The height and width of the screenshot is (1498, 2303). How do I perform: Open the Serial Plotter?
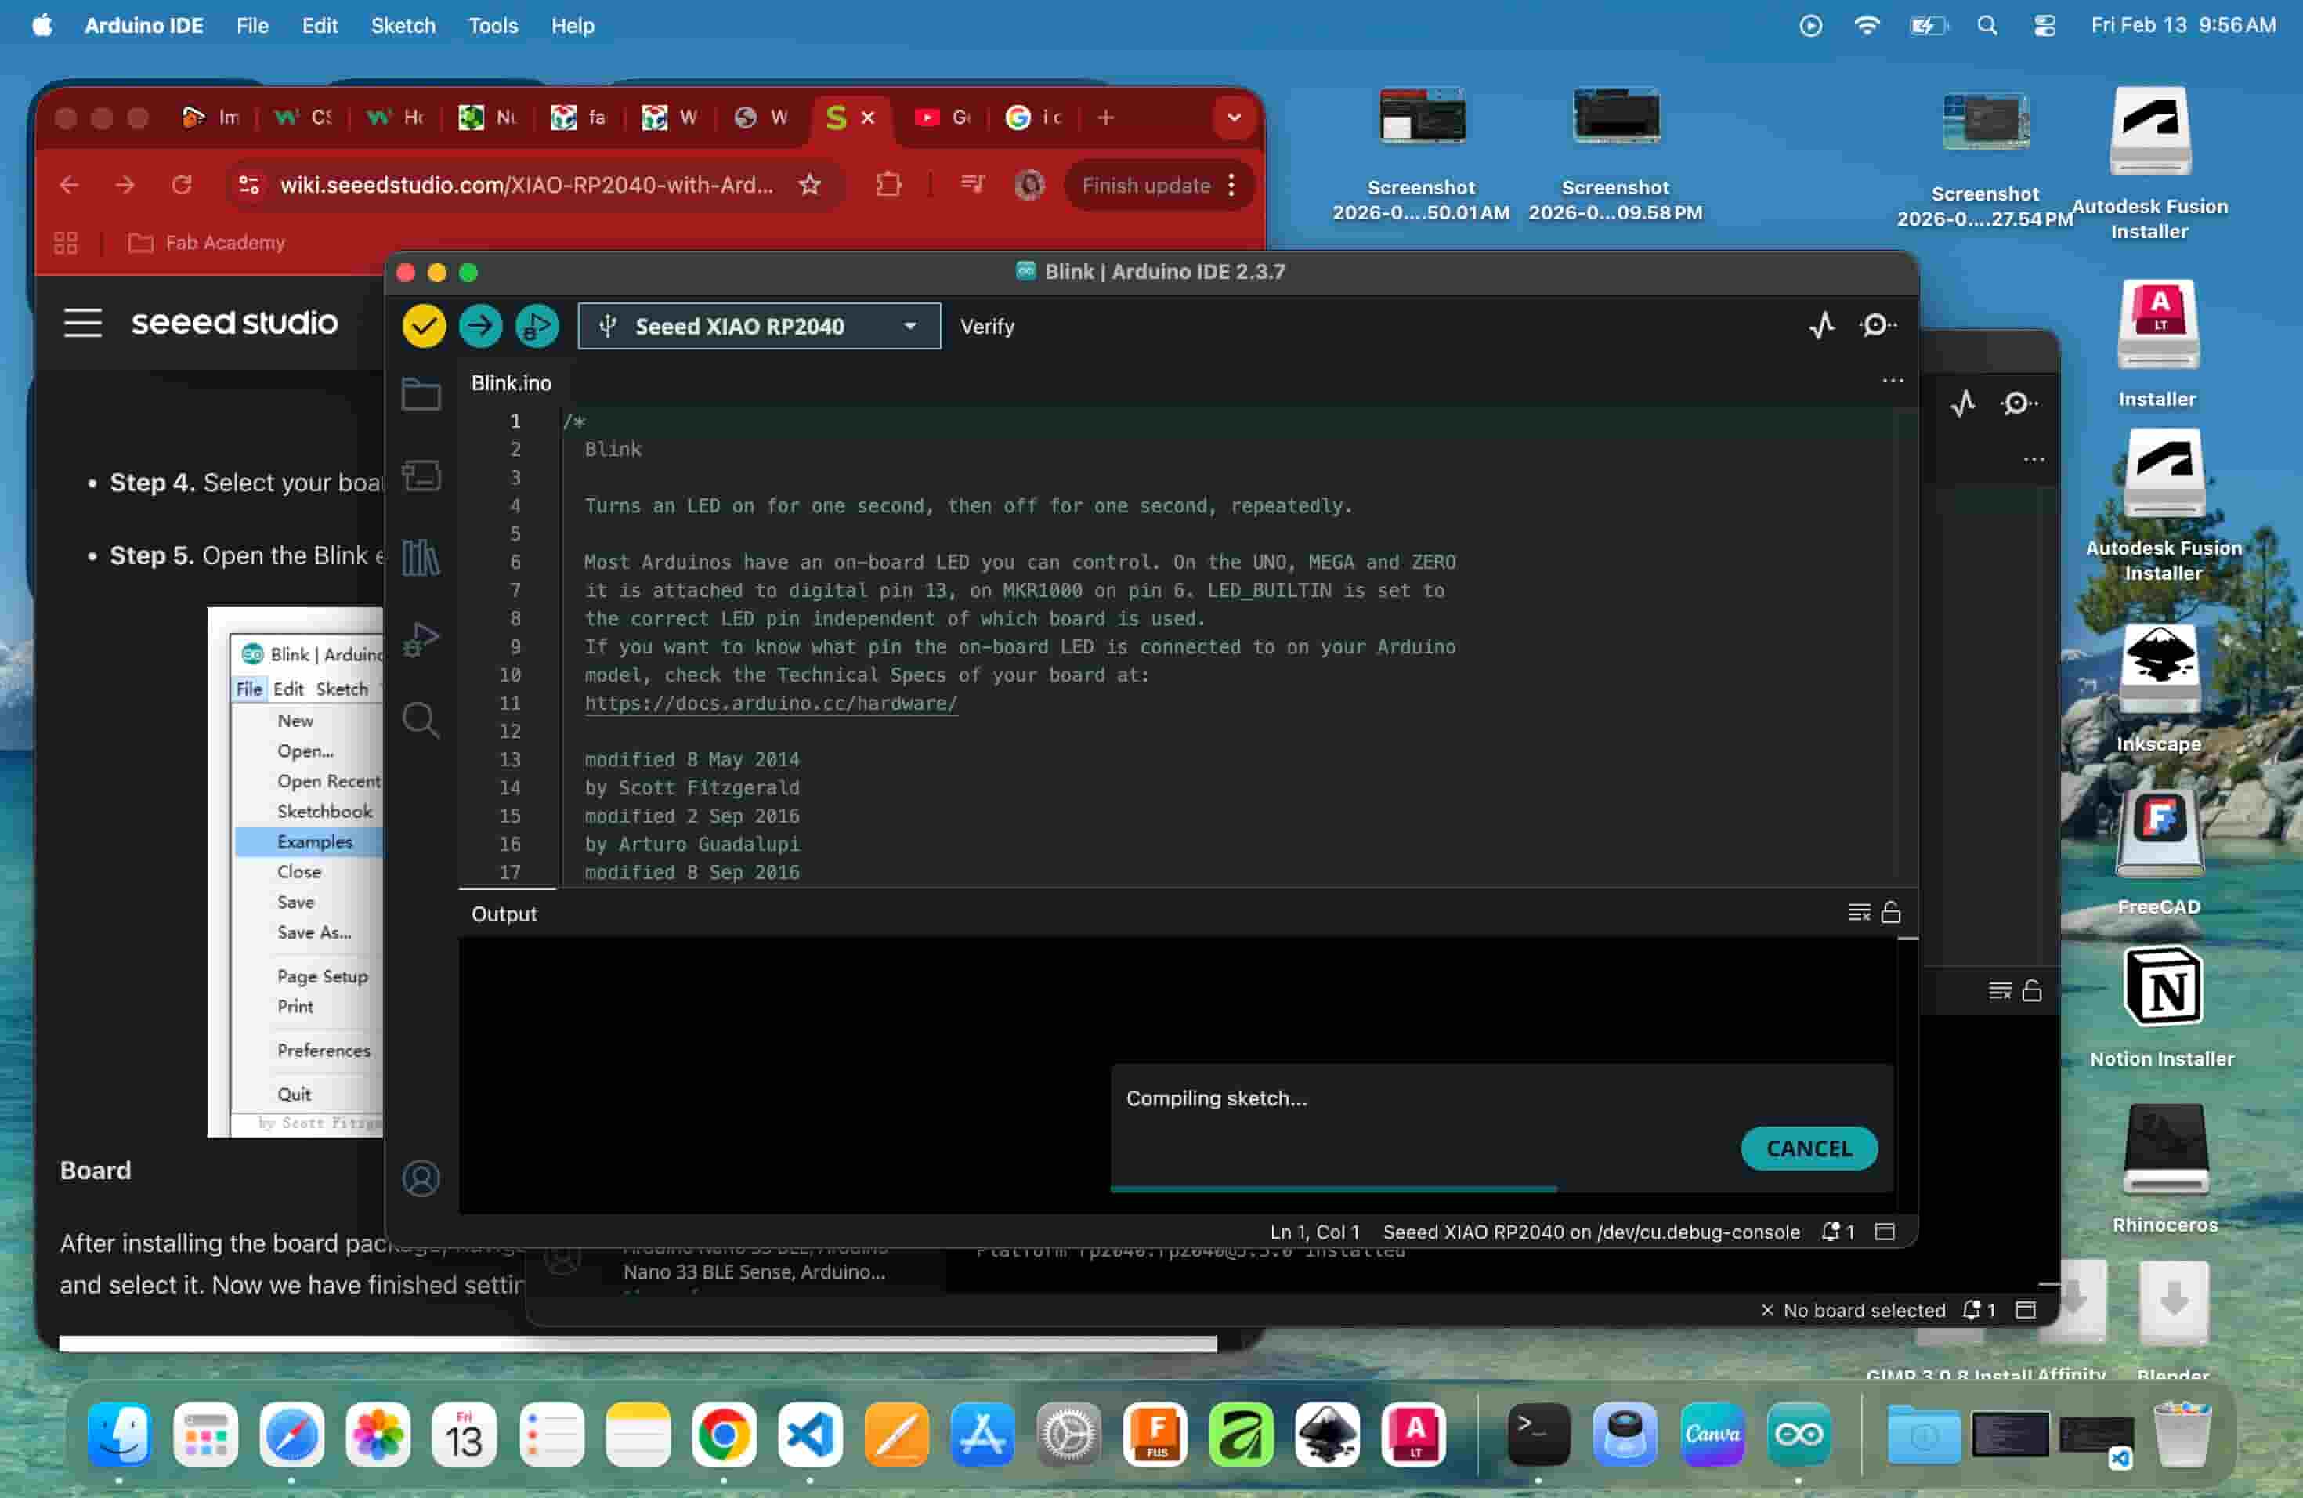click(1822, 325)
